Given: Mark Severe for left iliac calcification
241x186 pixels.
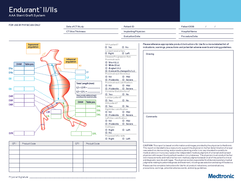Looking at the screenshot, I should [x=123, y=124].
